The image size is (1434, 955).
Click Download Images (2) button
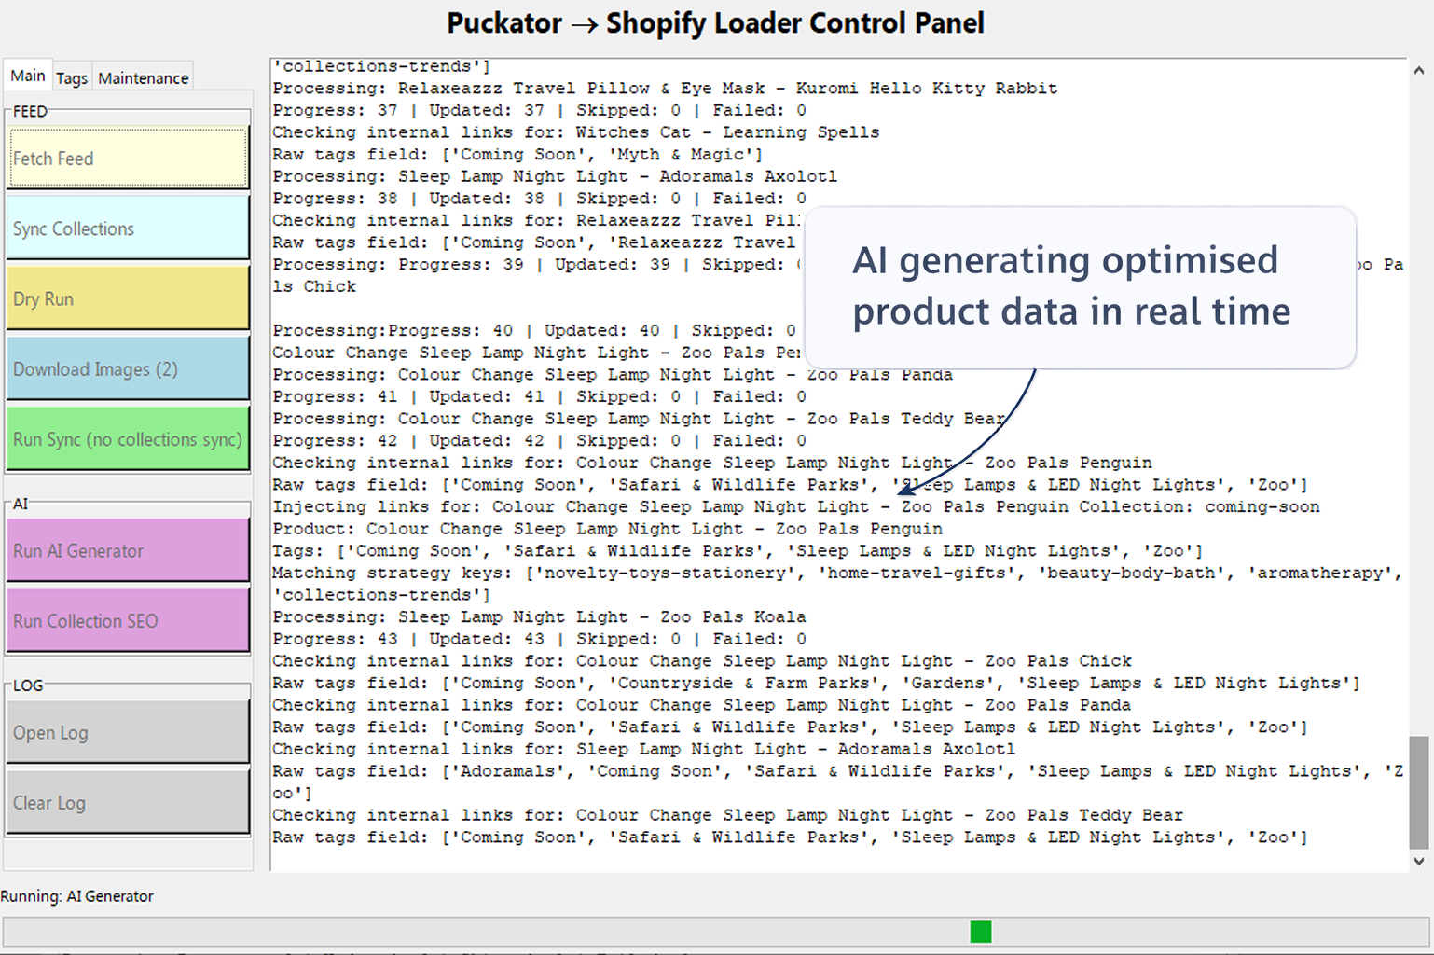coord(128,369)
